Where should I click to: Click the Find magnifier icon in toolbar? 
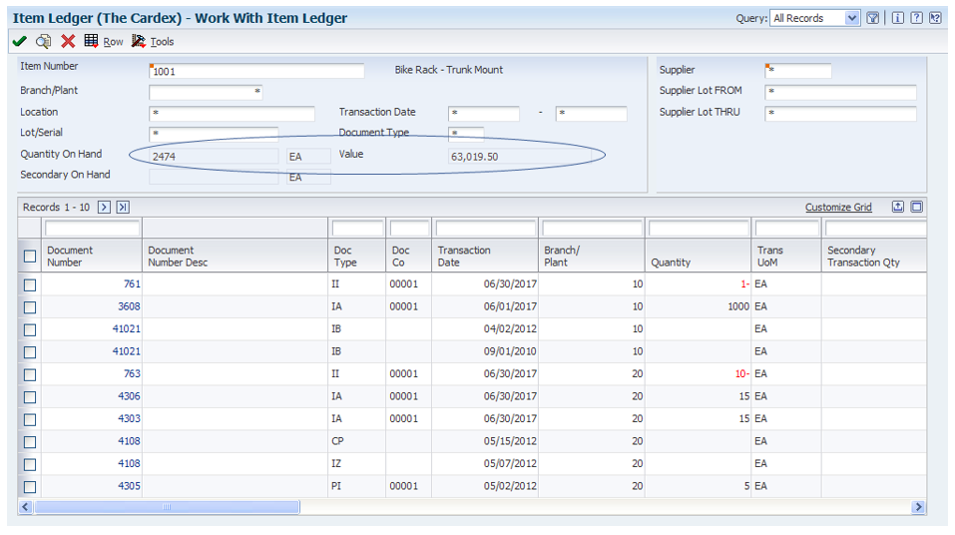(x=43, y=42)
